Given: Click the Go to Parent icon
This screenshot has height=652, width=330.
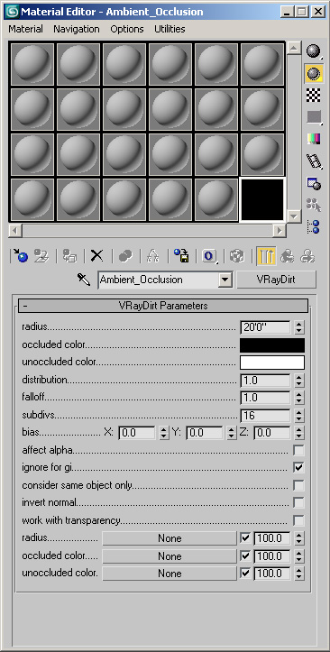Looking at the screenshot, I should (x=287, y=256).
